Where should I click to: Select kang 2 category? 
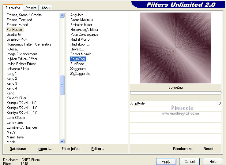click(12, 79)
